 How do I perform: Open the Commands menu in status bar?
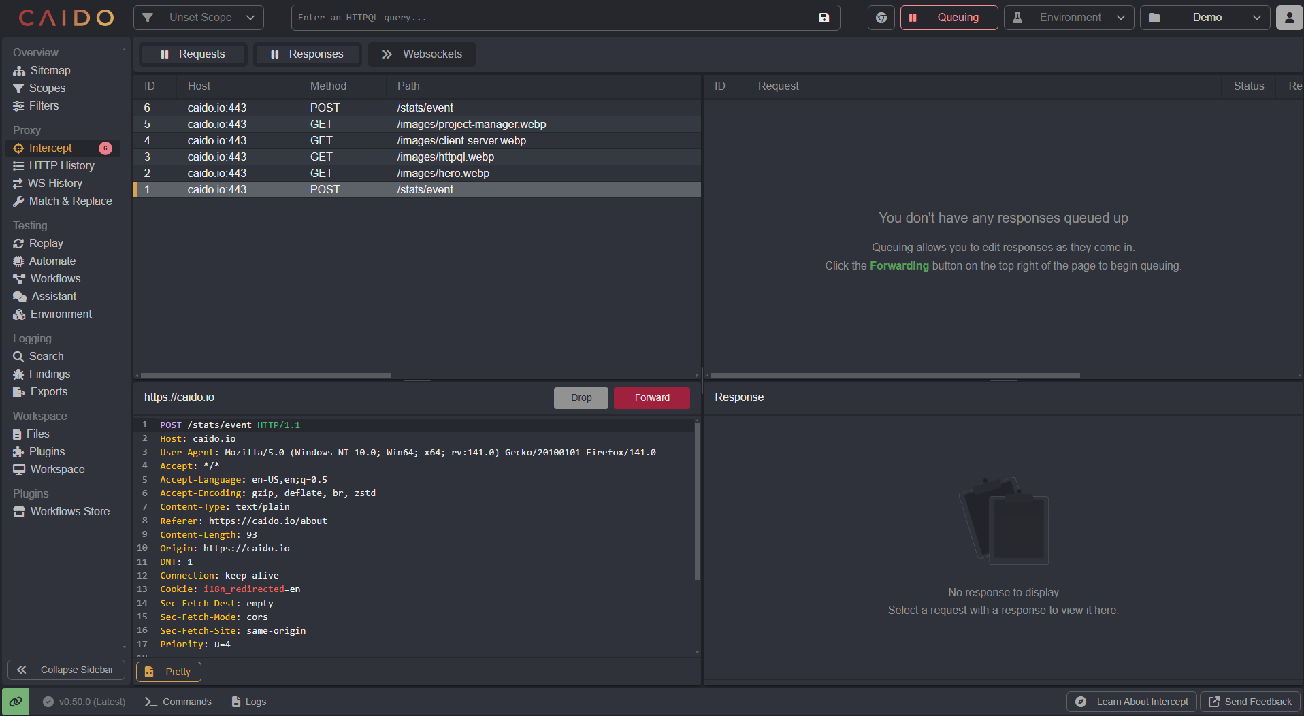click(x=178, y=701)
